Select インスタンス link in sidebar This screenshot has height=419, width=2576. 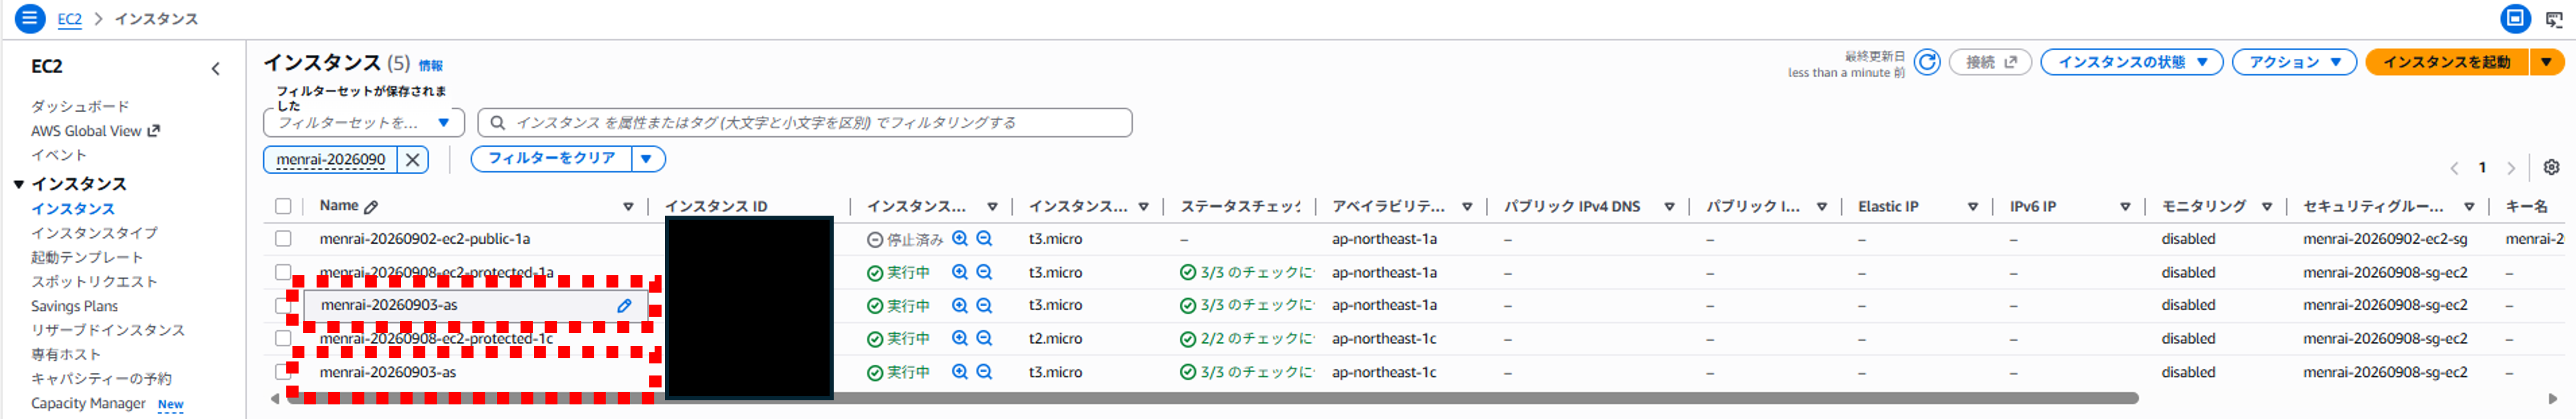[x=73, y=209]
